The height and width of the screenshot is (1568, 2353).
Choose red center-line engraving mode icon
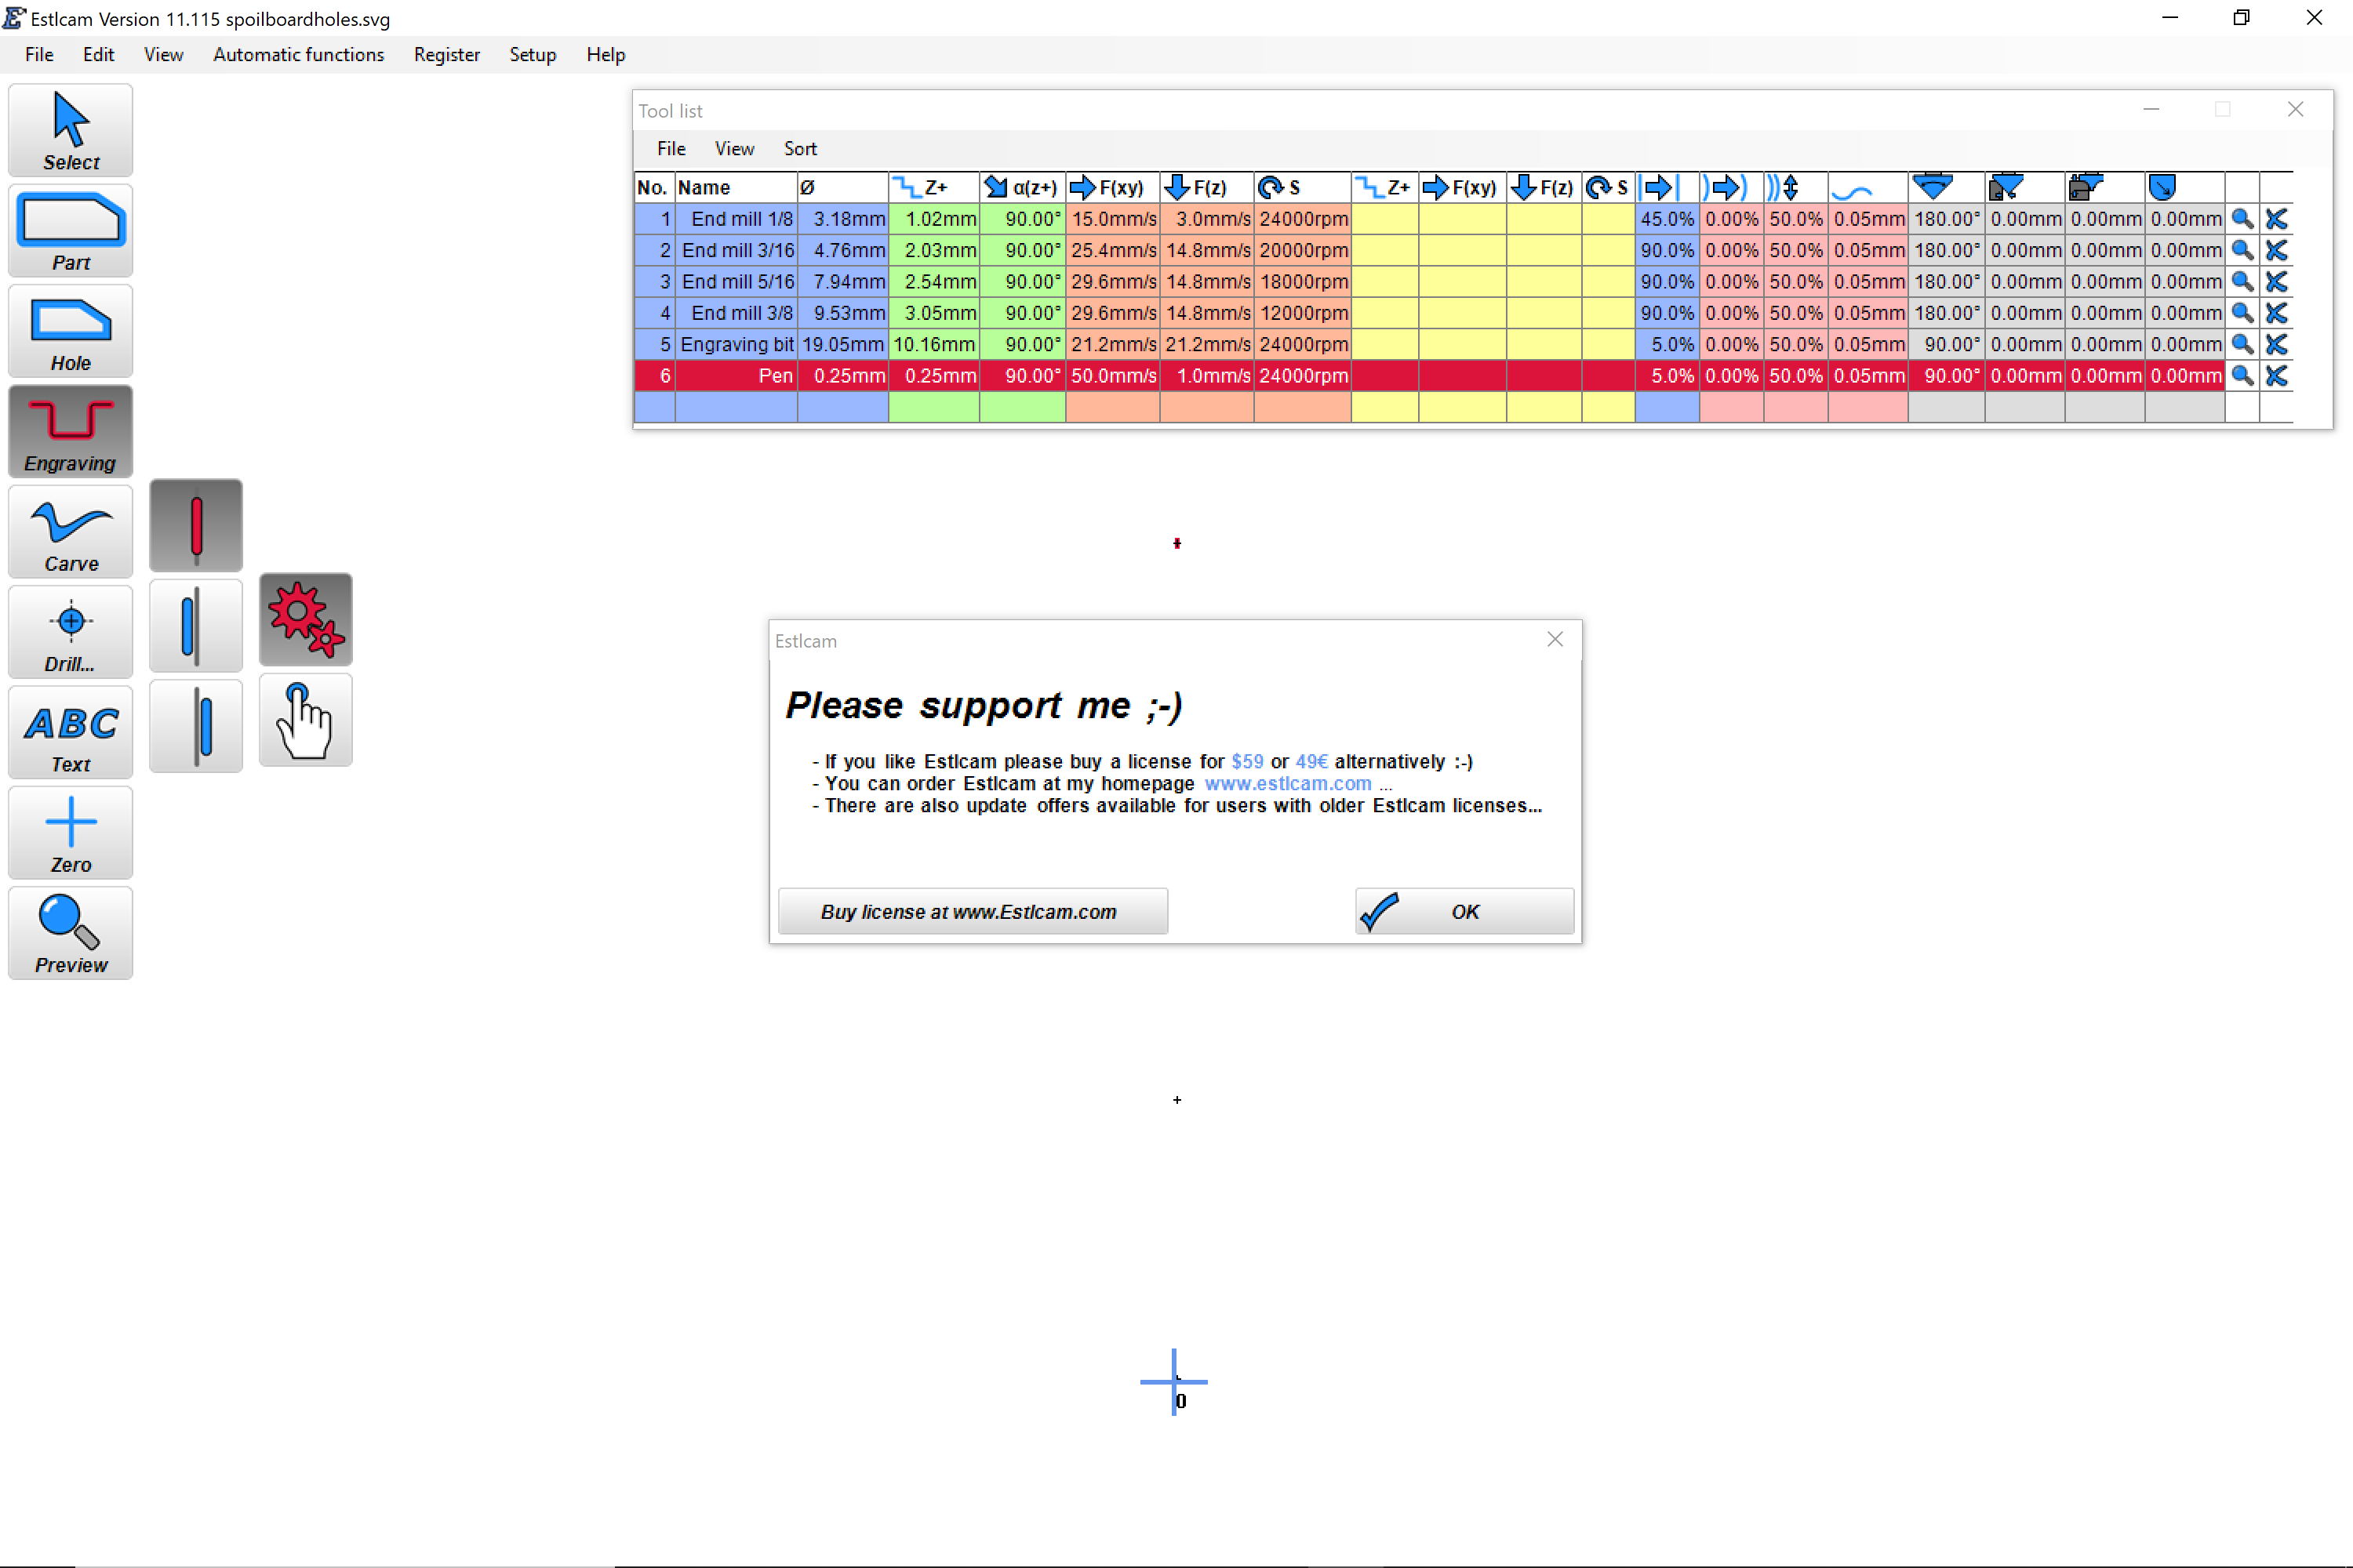click(196, 526)
